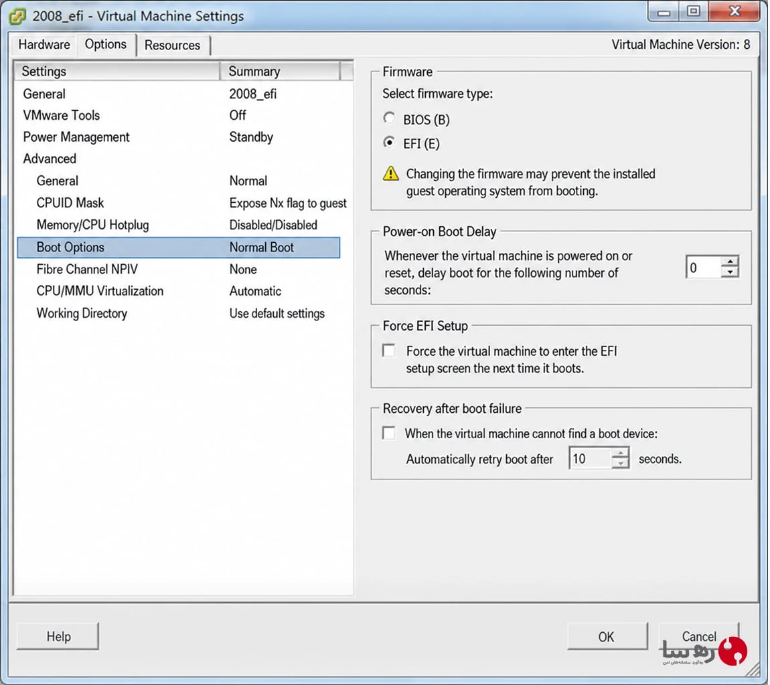This screenshot has height=685, width=770.
Task: Click the yellow firmware warning icon
Action: point(391,173)
